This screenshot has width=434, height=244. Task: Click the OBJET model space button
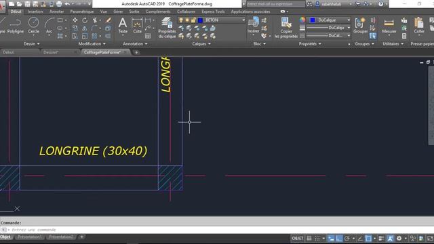(298, 238)
